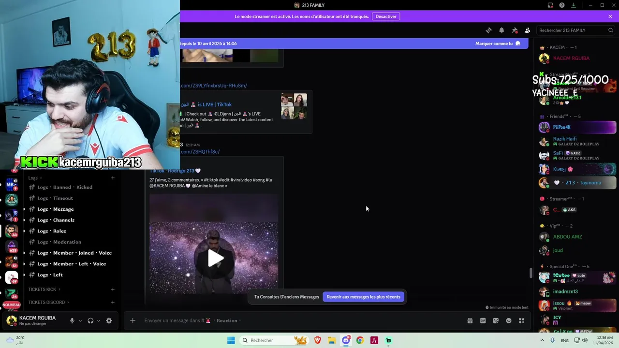
Task: Open member PiiPou4K profile
Action: click(577, 127)
